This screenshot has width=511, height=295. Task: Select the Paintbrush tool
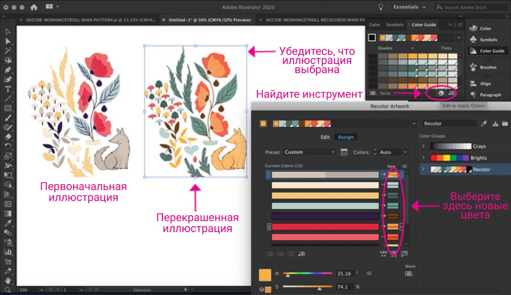8,118
